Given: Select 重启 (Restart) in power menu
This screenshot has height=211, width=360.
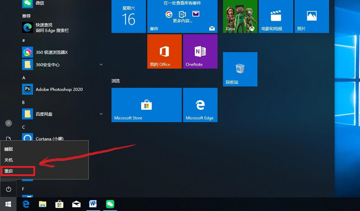Looking at the screenshot, I should coord(44,171).
